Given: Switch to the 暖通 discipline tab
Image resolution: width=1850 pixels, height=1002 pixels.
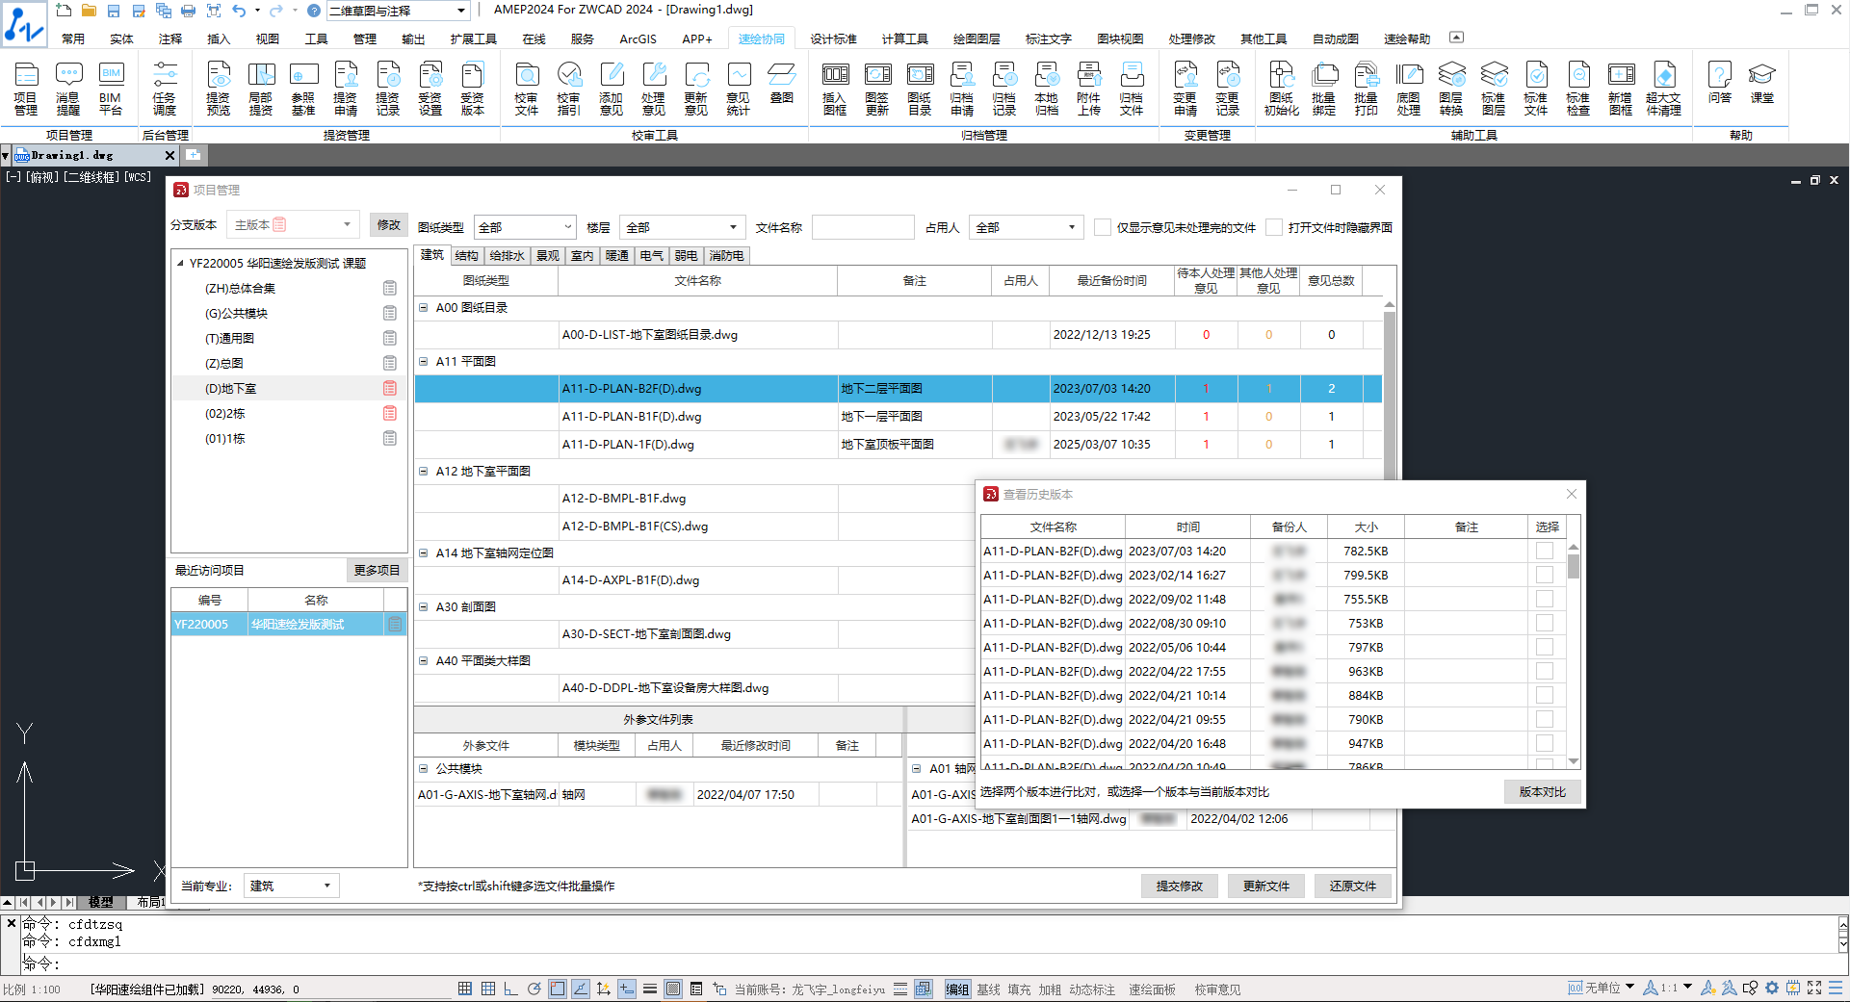Looking at the screenshot, I should coord(616,256).
